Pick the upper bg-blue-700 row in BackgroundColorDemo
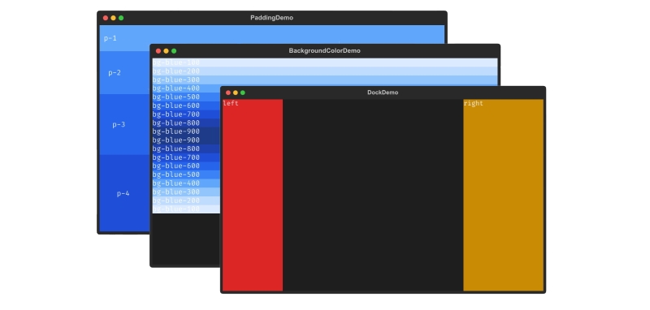This screenshot has width=650, height=310. pos(186,114)
